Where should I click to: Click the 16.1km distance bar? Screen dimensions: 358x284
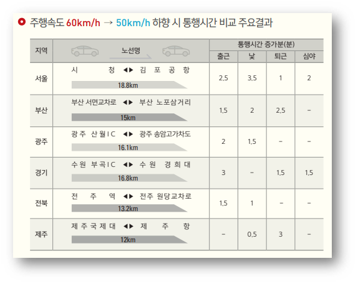point(129,148)
